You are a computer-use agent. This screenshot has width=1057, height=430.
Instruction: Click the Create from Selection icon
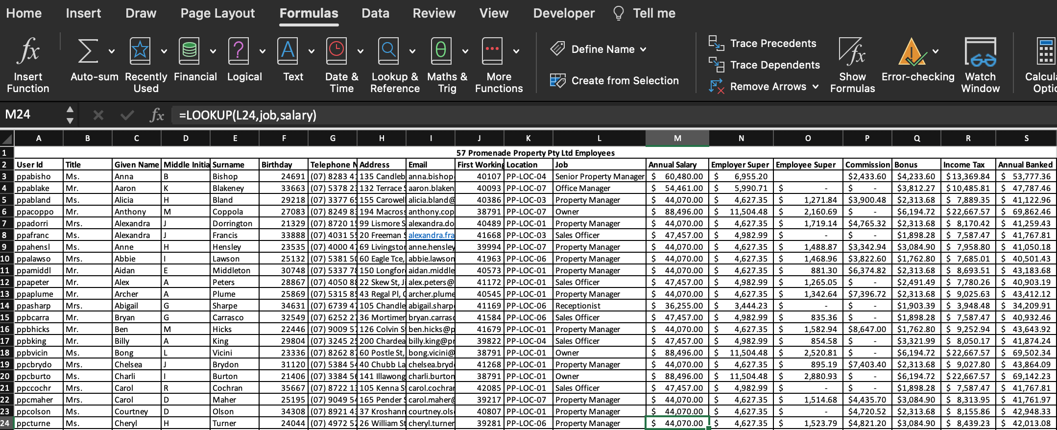(557, 80)
